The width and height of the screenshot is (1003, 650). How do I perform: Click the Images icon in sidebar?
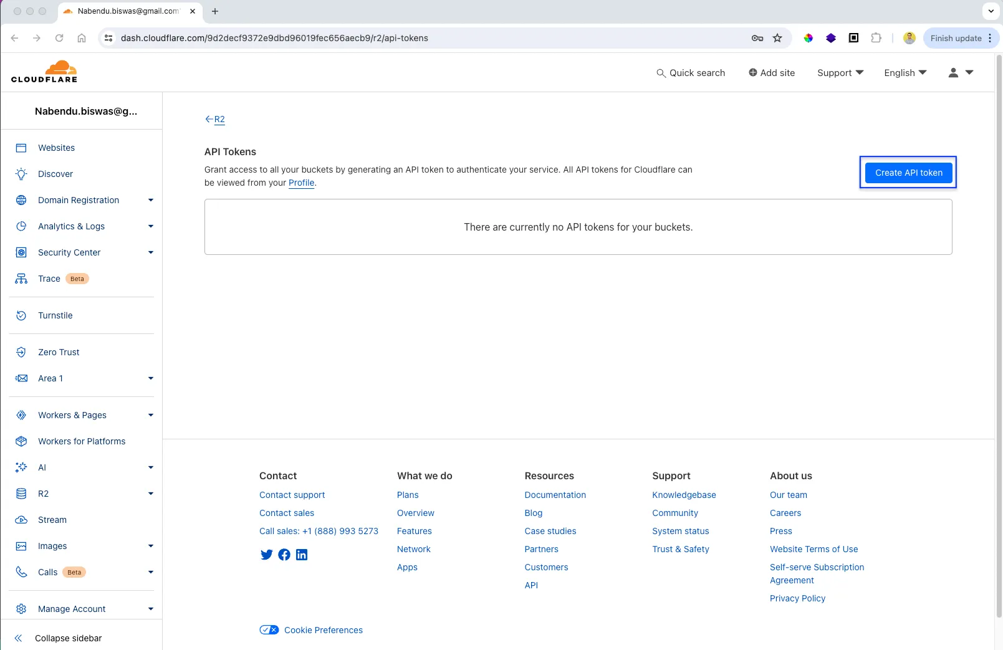[21, 546]
